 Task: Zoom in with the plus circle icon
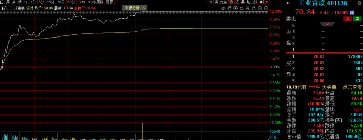260,8
